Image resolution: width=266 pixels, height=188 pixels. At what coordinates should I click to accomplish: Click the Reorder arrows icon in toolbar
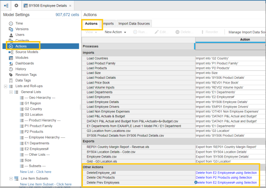203,32
